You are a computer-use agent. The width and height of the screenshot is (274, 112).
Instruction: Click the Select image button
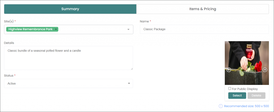[237, 96]
